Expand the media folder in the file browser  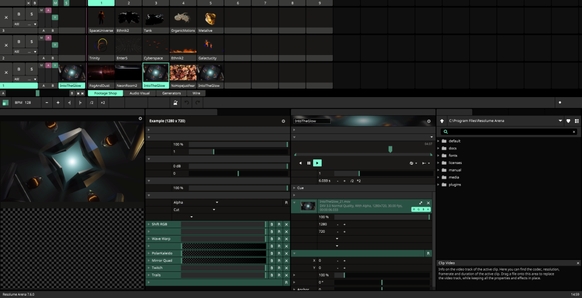tap(454, 177)
